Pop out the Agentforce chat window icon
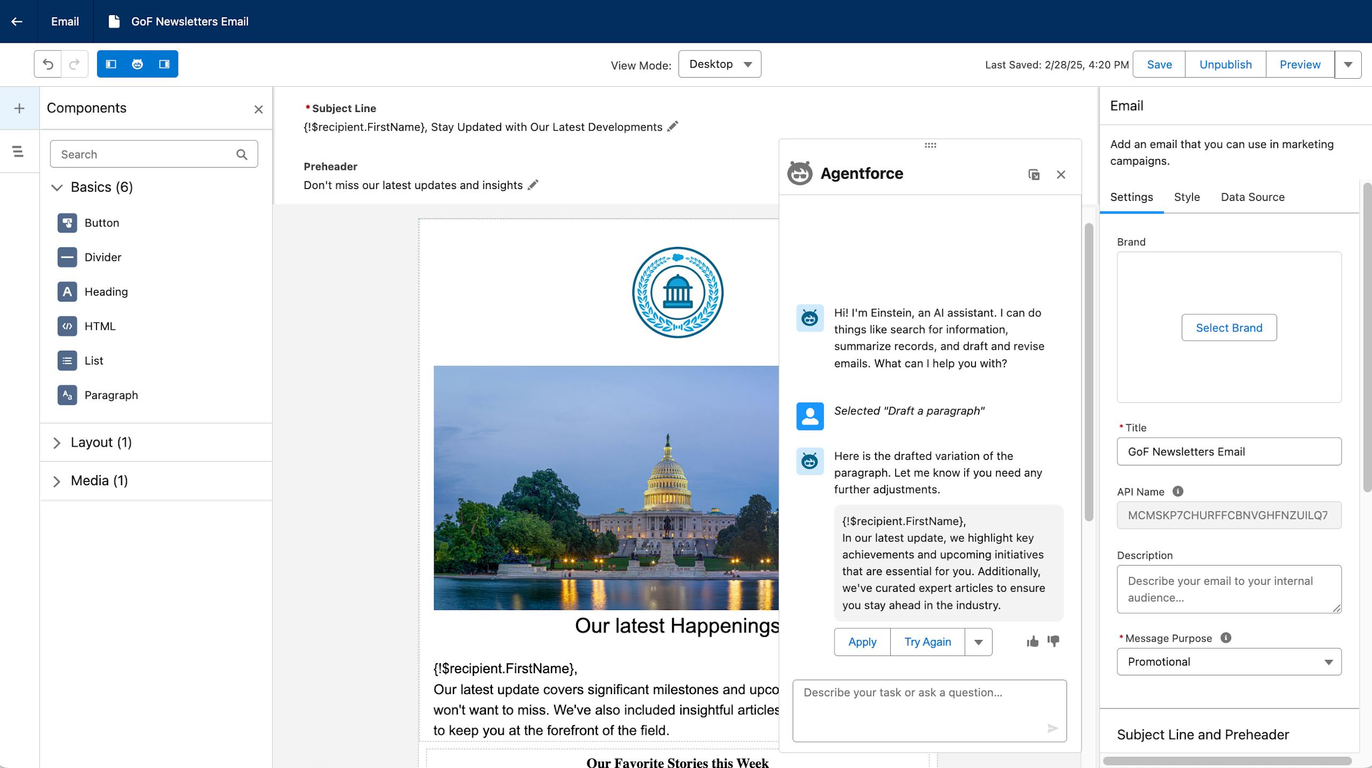Screen dimensions: 1372x768 pos(1034,175)
